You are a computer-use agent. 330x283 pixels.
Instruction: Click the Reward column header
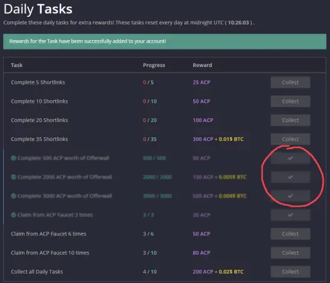coord(202,65)
